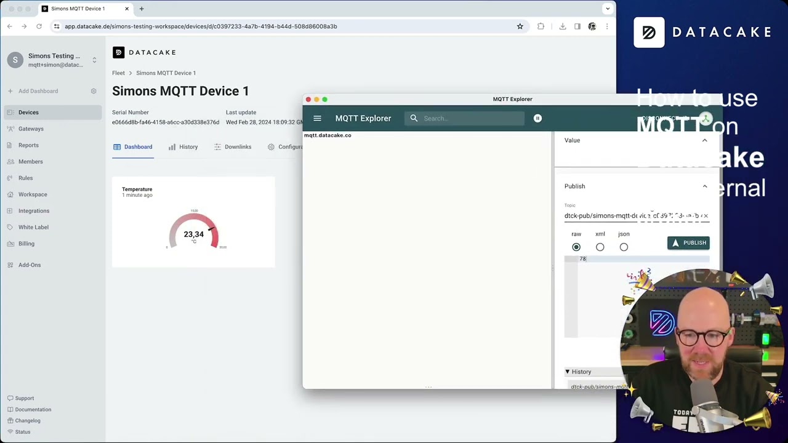Viewport: 788px width, 443px height.
Task: Pause updates in MQTT Explorer toolbar
Action: (x=537, y=118)
